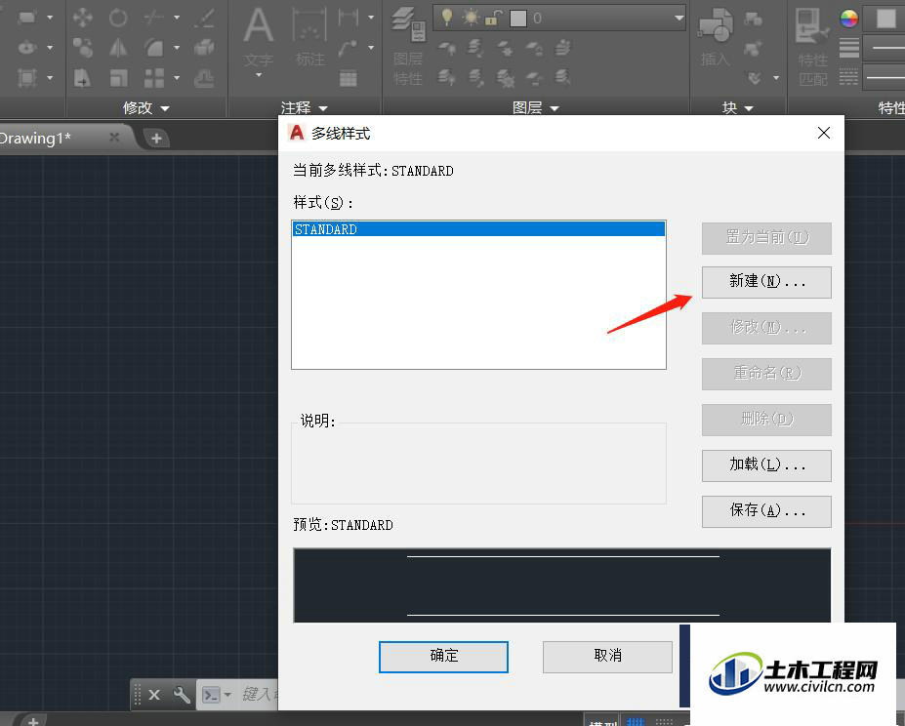This screenshot has height=726, width=905.
Task: Click the leader annotation icon
Action: [348, 47]
